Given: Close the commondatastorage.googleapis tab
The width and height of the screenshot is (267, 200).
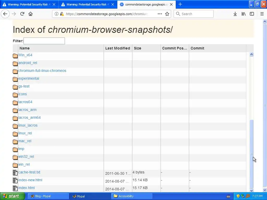Looking at the screenshot, I should [171, 4].
